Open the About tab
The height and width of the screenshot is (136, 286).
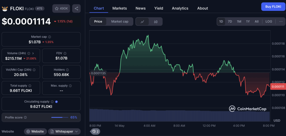tap(202, 8)
